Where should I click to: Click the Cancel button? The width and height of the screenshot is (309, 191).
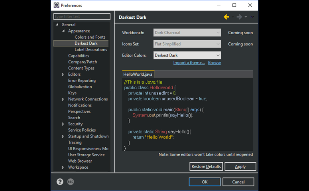238,182
